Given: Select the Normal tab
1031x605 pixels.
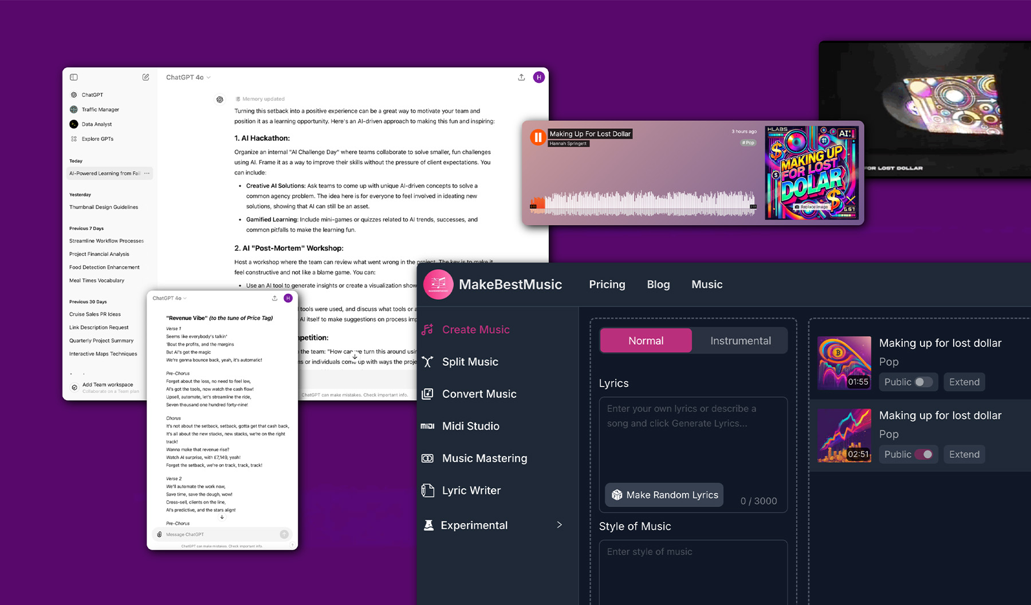Looking at the screenshot, I should pyautogui.click(x=645, y=340).
